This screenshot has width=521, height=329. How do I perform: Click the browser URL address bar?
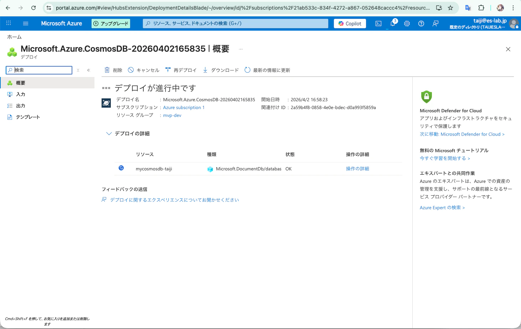[243, 8]
